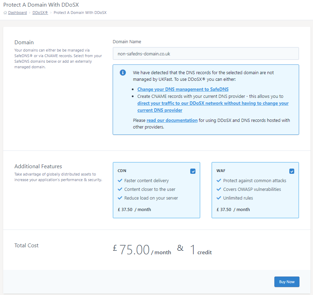Open the DDoSX® breadcrumb link
The width and height of the screenshot is (313, 295).
tap(40, 13)
